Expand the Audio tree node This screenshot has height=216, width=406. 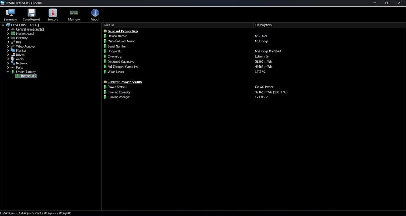[8, 59]
